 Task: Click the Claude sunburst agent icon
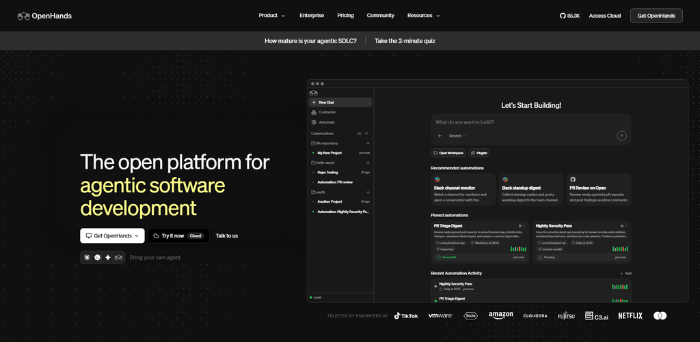pyautogui.click(x=87, y=257)
